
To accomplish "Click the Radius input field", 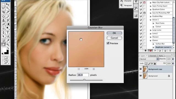I will point(83,75).
